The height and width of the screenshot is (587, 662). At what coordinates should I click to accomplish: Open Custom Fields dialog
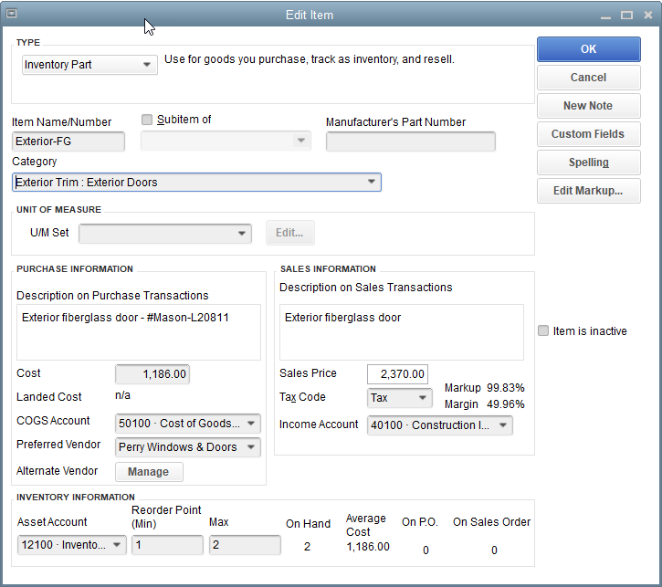(588, 134)
